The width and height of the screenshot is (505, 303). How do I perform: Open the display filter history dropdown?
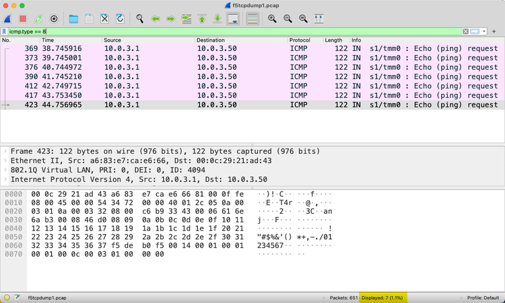tap(485, 32)
